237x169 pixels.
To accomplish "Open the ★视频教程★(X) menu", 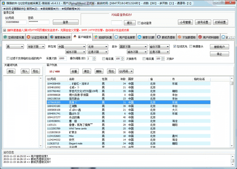I will tap(71, 9).
